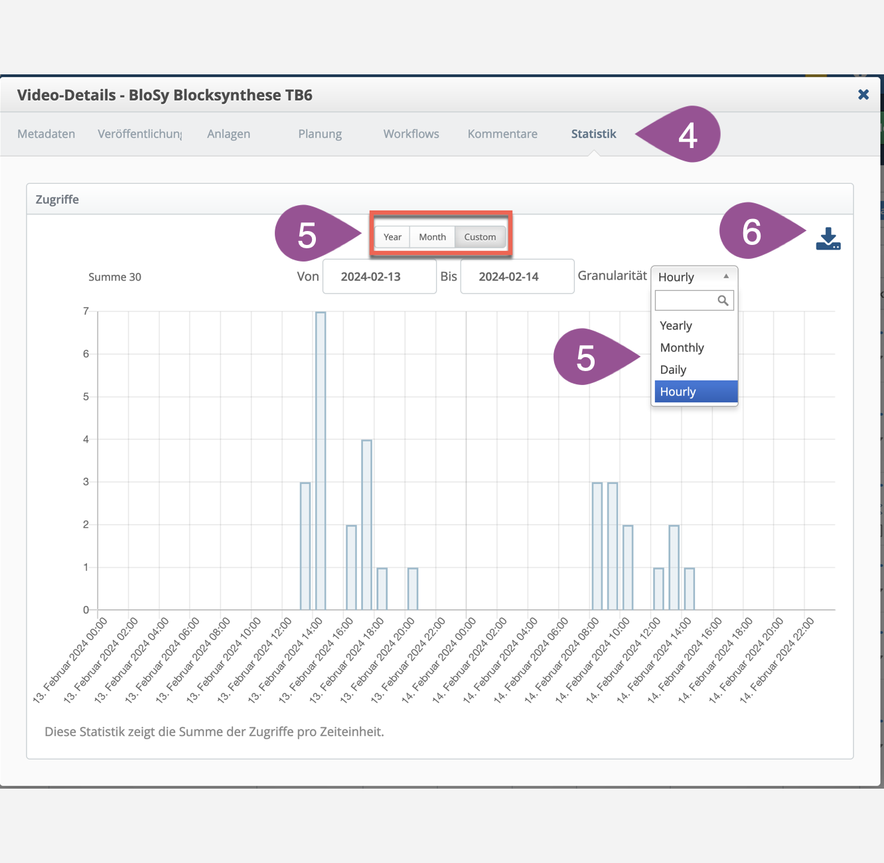Collapse the Granularität Hourly dropdown

tap(694, 277)
